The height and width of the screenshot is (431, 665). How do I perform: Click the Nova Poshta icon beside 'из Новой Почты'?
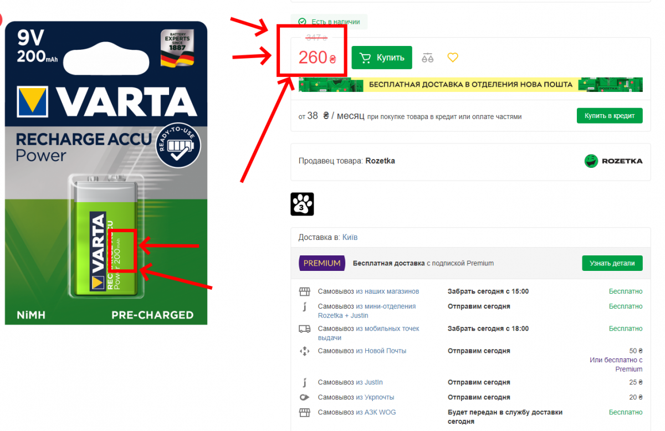tap(304, 351)
